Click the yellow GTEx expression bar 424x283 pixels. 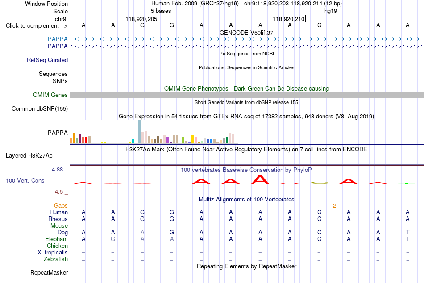pyautogui.click(x=192, y=139)
